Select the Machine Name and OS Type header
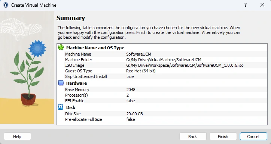 point(95,48)
